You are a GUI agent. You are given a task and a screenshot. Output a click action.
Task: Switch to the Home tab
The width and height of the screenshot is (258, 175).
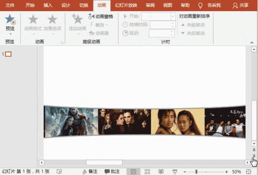30,6
